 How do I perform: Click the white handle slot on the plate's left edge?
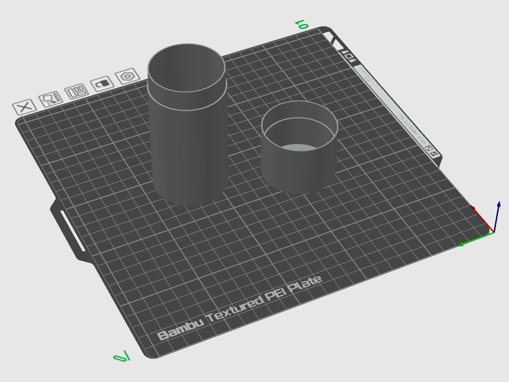pyautogui.click(x=73, y=231)
